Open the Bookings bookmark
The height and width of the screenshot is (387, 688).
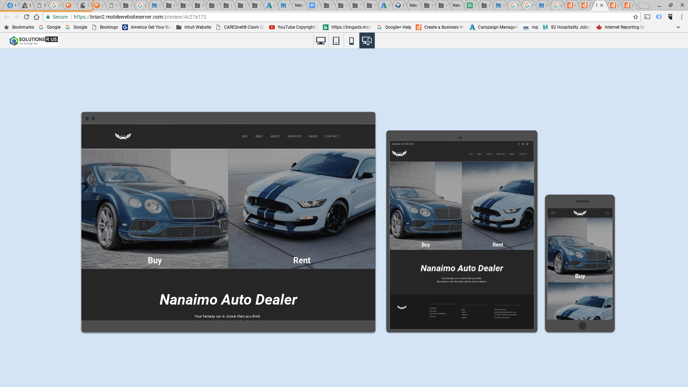coord(105,27)
